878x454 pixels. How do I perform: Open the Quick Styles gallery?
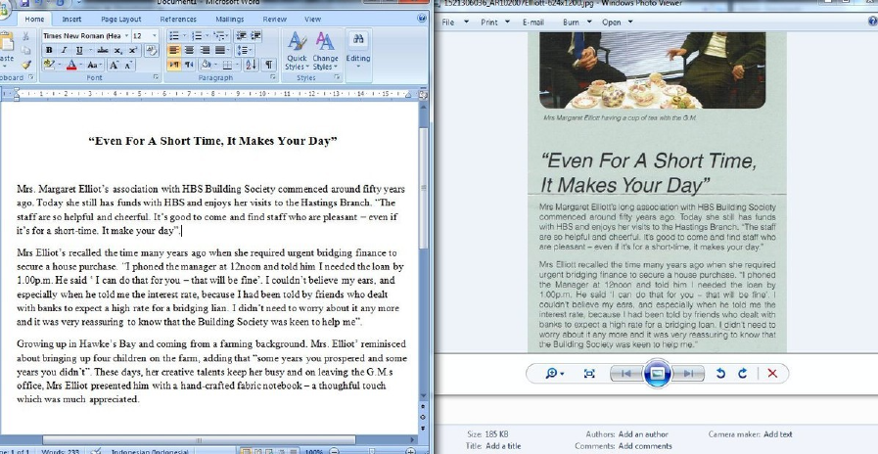297,52
